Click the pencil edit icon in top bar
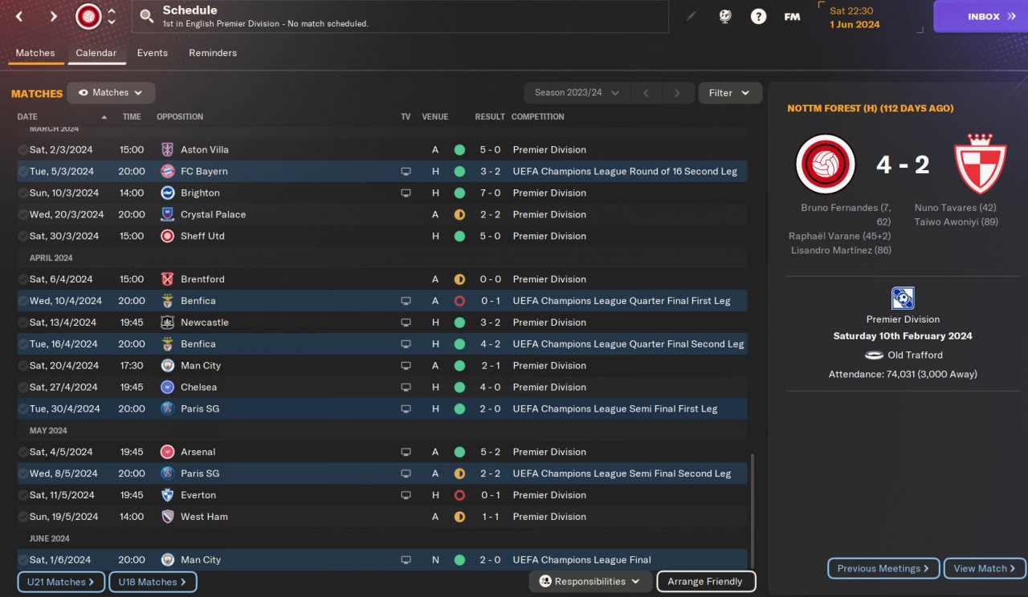This screenshot has width=1028, height=597. tap(691, 16)
